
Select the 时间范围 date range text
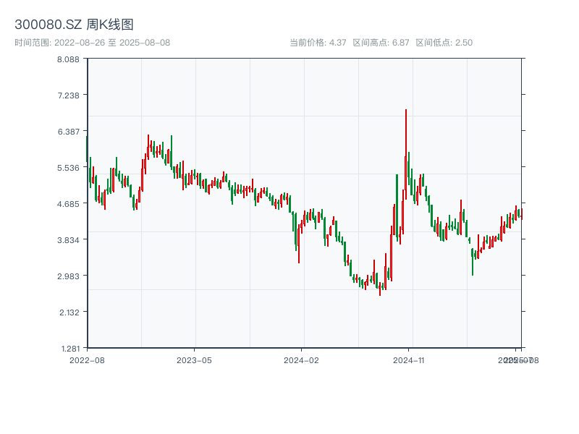coord(92,43)
